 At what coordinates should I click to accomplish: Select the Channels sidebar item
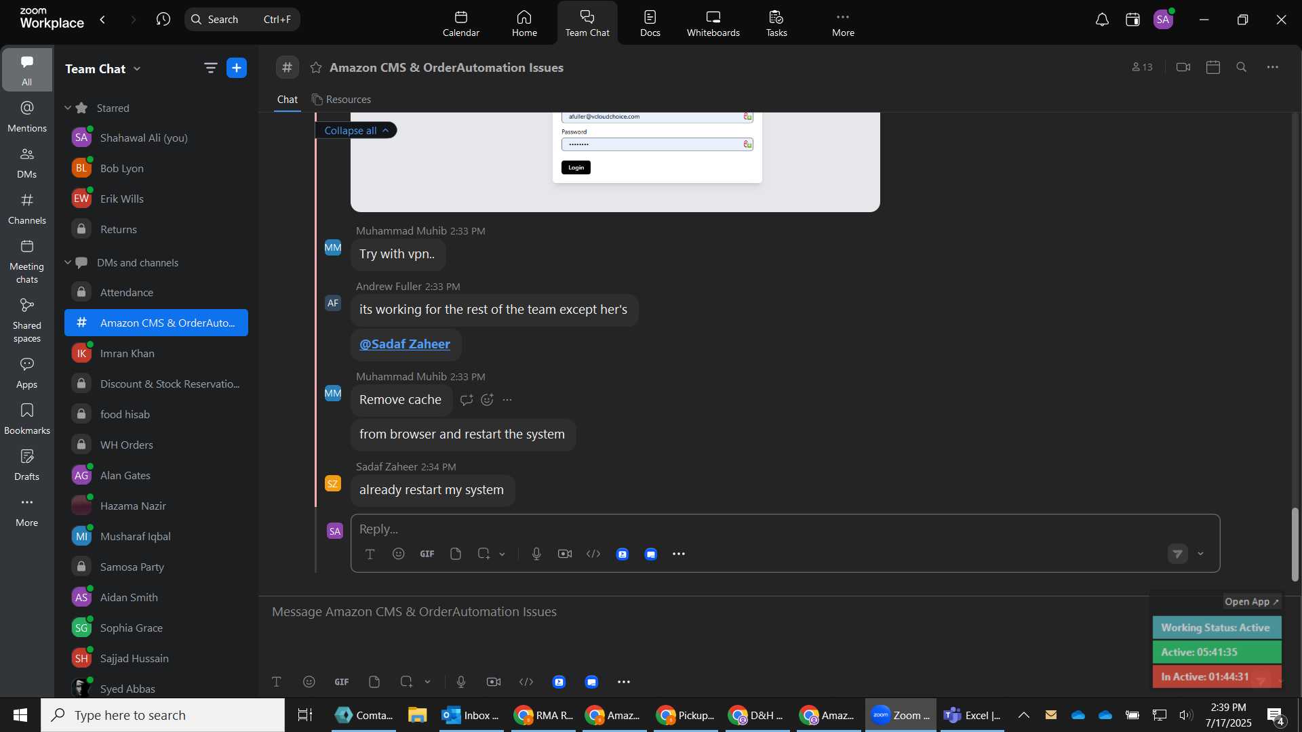point(27,208)
